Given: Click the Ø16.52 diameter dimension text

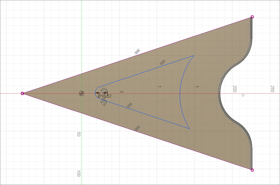Looking at the screenshot, I should click(x=105, y=96).
